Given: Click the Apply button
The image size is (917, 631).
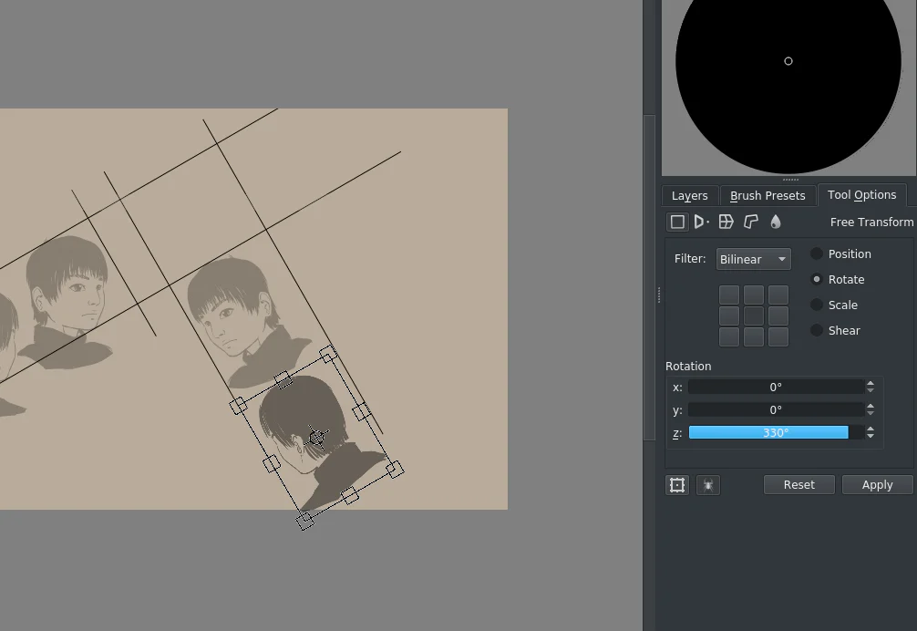Looking at the screenshot, I should [877, 485].
